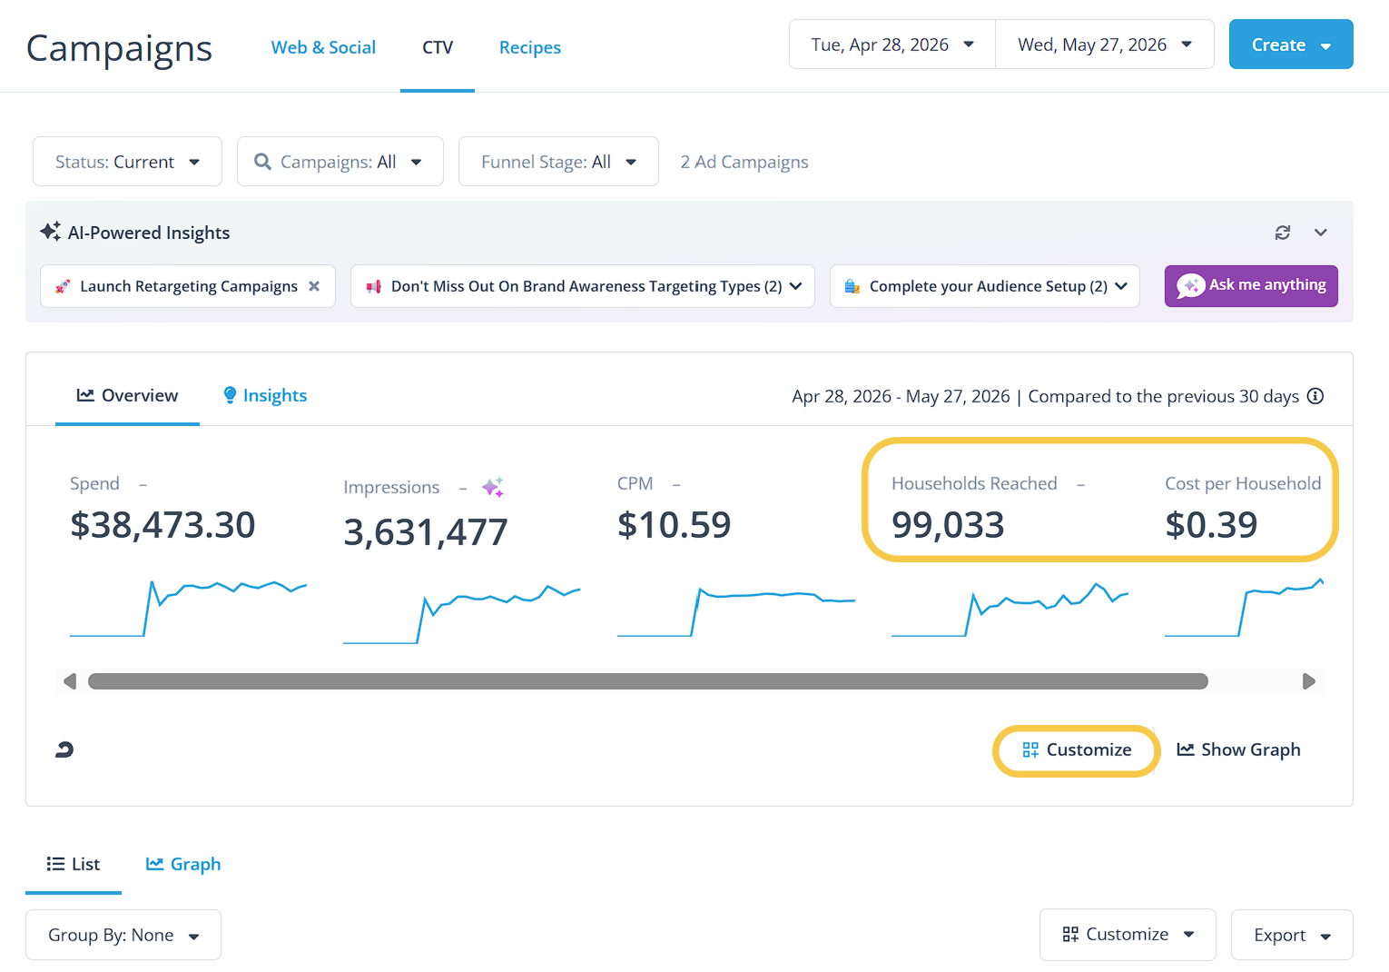Expand the Group By: None dropdown

(123, 935)
